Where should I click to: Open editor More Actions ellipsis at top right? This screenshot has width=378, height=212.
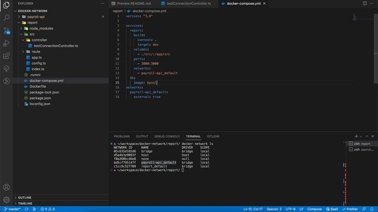click(x=372, y=4)
